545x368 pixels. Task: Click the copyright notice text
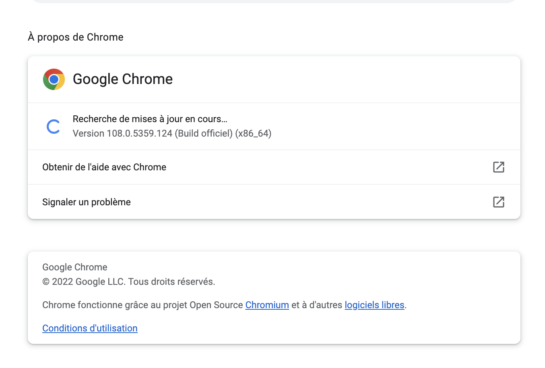pyautogui.click(x=128, y=282)
